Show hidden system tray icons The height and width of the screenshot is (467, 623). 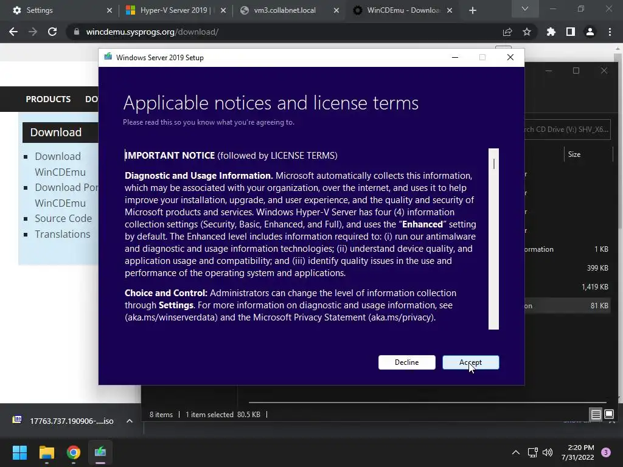(x=516, y=452)
